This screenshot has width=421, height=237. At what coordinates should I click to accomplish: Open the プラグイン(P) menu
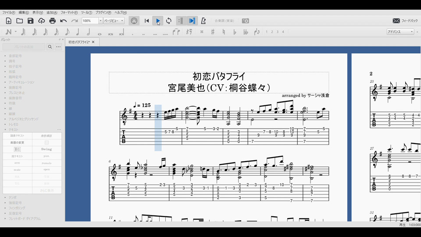click(x=103, y=12)
